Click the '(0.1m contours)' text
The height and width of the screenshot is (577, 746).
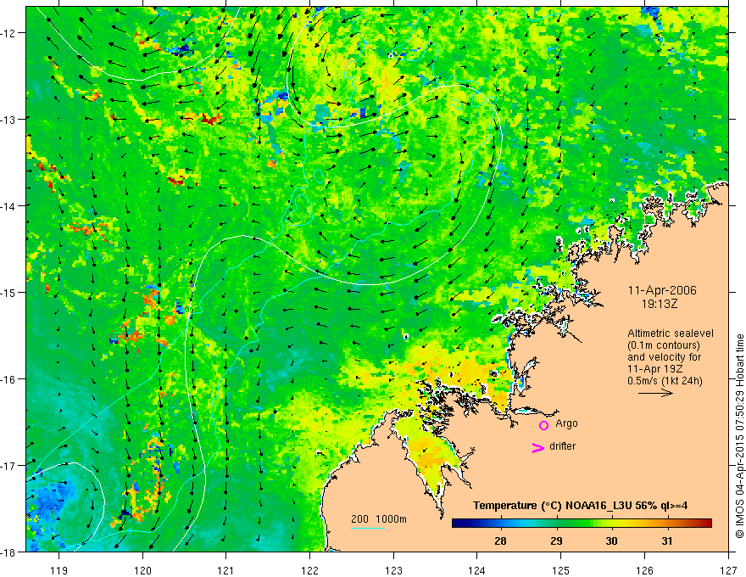click(664, 345)
